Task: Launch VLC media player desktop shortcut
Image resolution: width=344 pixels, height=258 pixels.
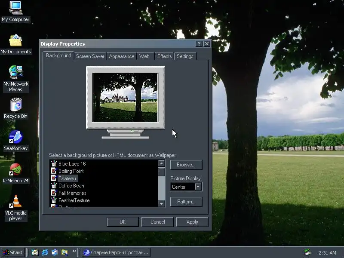Action: [15, 208]
